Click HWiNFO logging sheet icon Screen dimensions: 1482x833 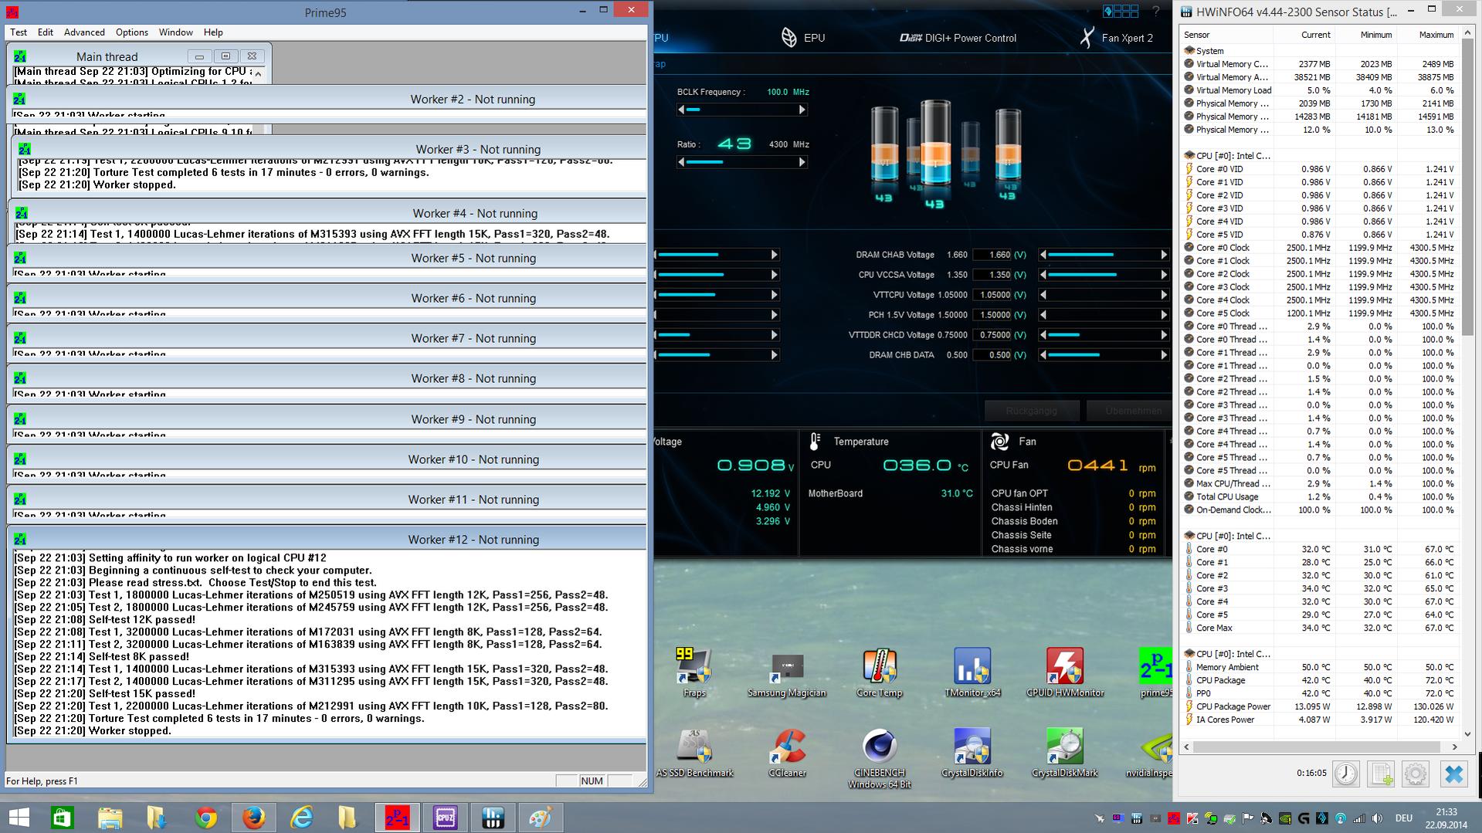[1381, 774]
